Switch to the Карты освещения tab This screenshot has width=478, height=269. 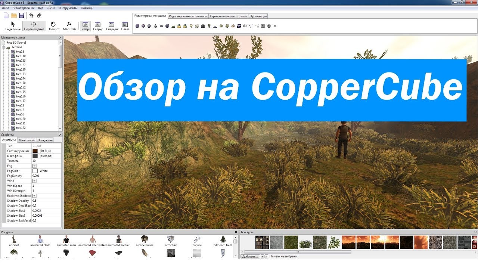pyautogui.click(x=222, y=16)
